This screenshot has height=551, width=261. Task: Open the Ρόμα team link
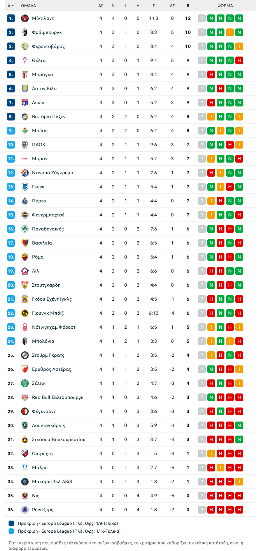click(38, 257)
